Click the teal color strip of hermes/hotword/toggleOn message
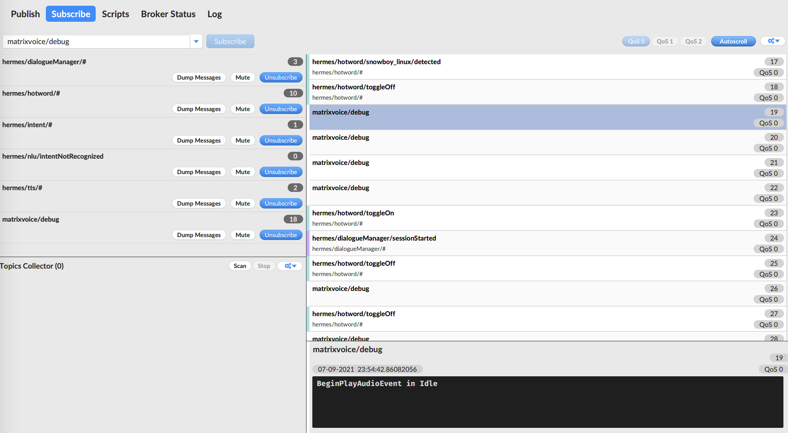This screenshot has width=788, height=433. [x=308, y=218]
